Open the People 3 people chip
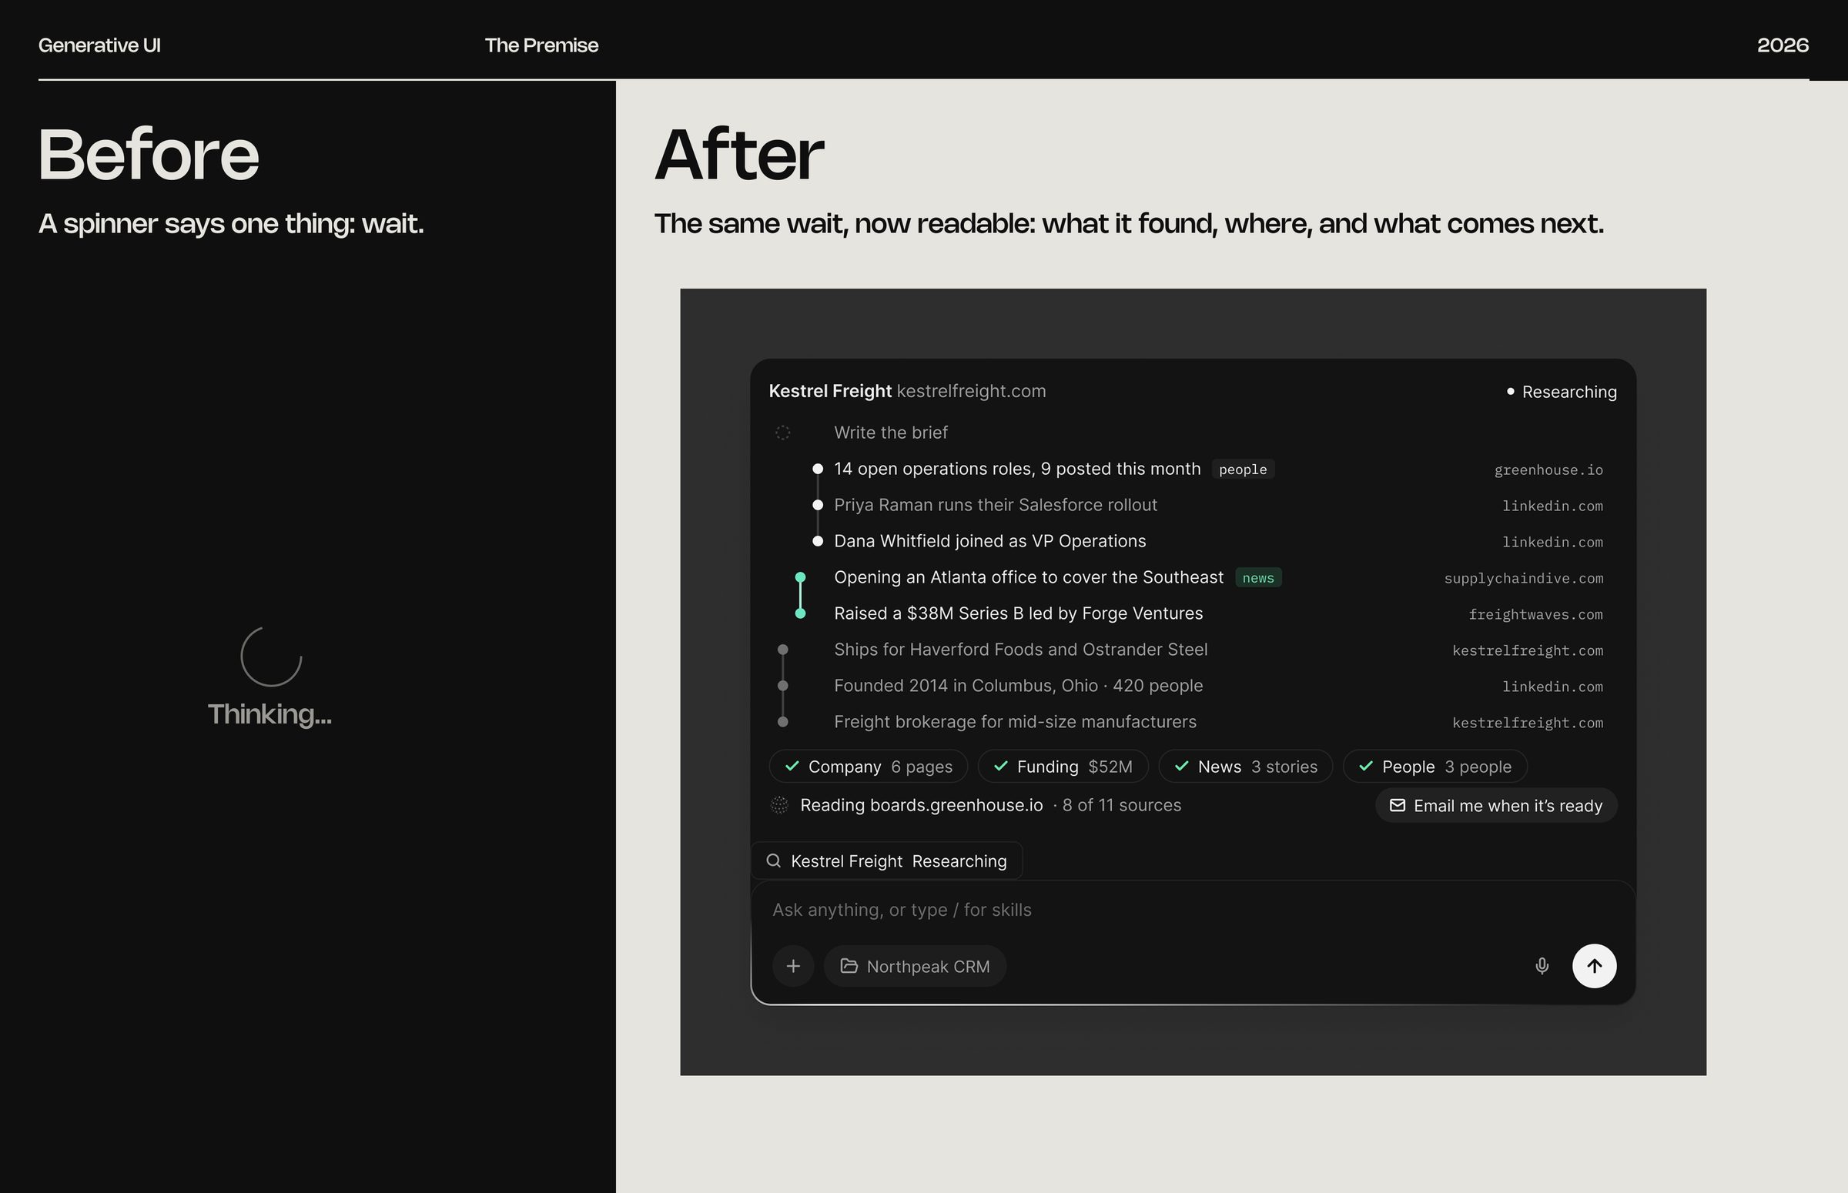 (1435, 766)
